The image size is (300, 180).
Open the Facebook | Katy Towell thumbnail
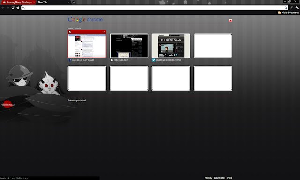coord(87,46)
